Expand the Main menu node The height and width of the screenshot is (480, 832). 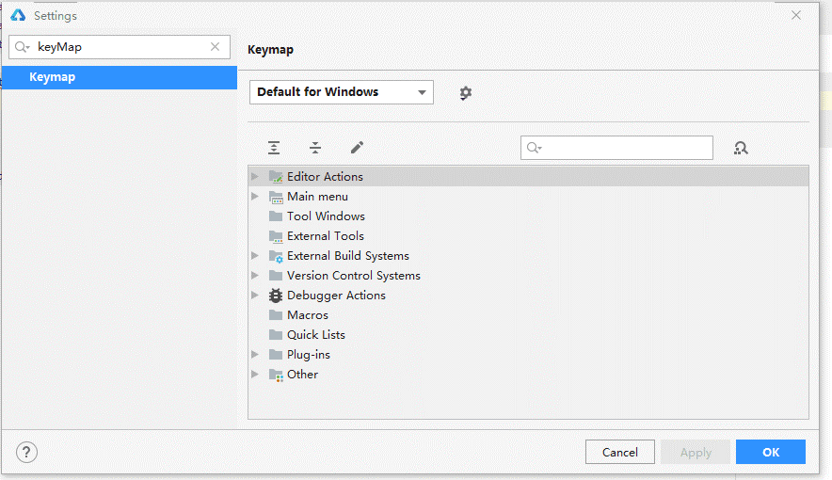tap(255, 197)
